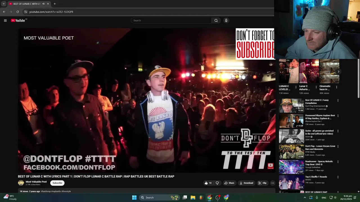Open the volume tray icon
Image resolution: width=360 pixels, height=202 pixels.
pos(335,198)
